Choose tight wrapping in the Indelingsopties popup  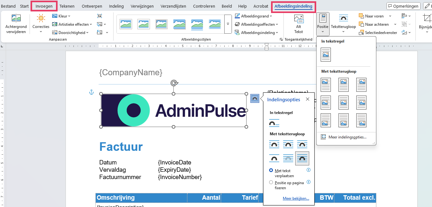(x=288, y=144)
